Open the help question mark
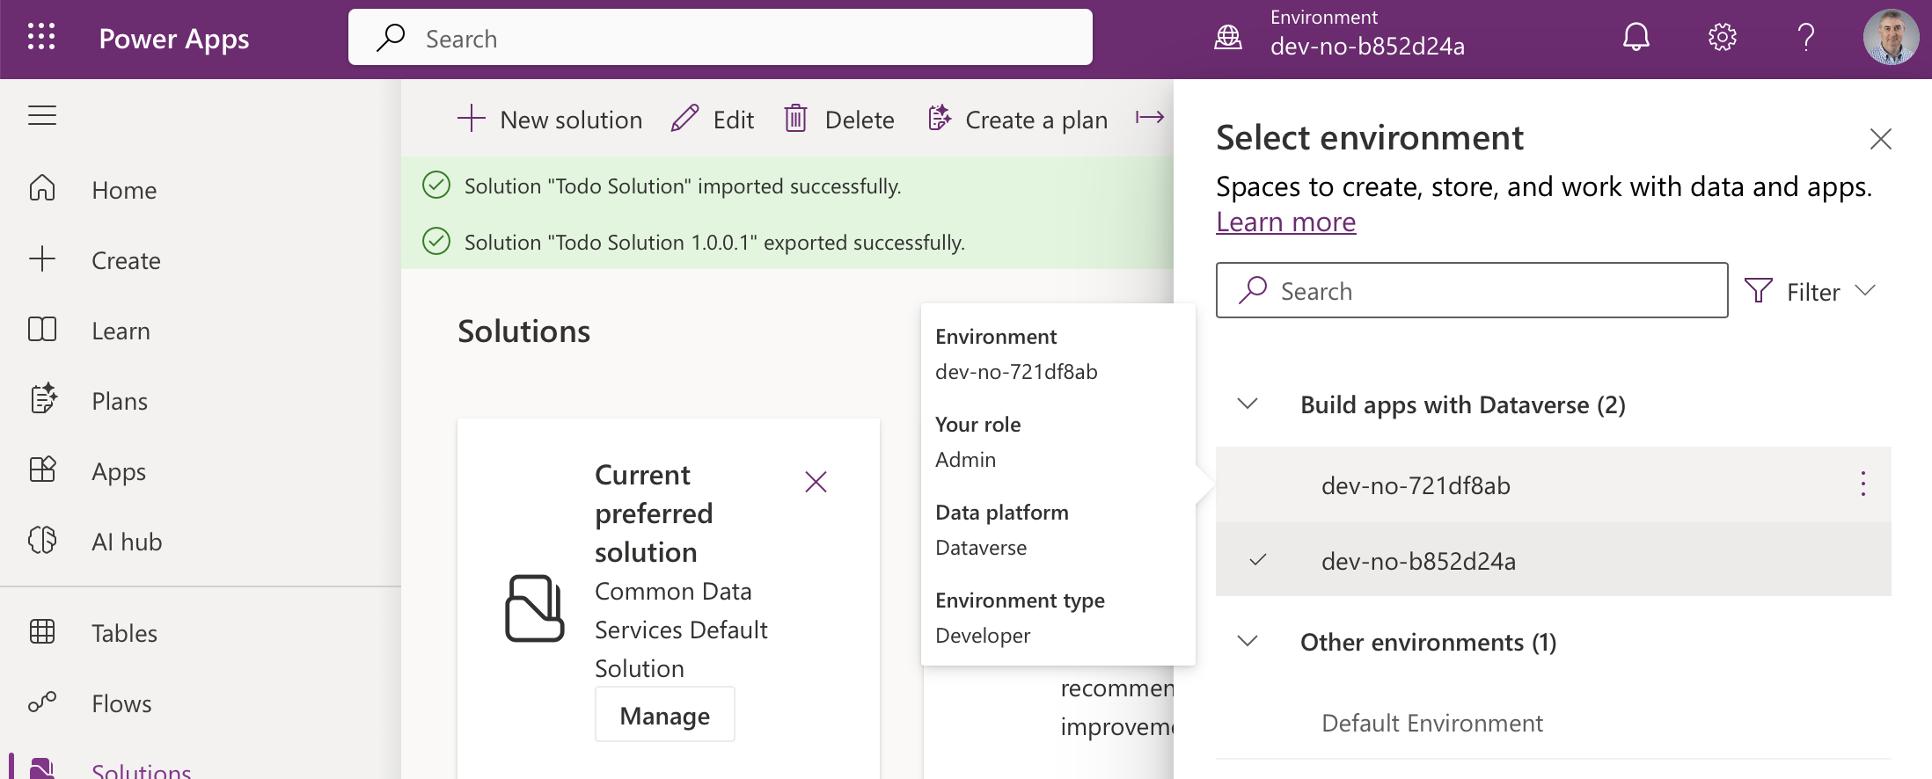Image resolution: width=1932 pixels, height=779 pixels. click(x=1806, y=38)
